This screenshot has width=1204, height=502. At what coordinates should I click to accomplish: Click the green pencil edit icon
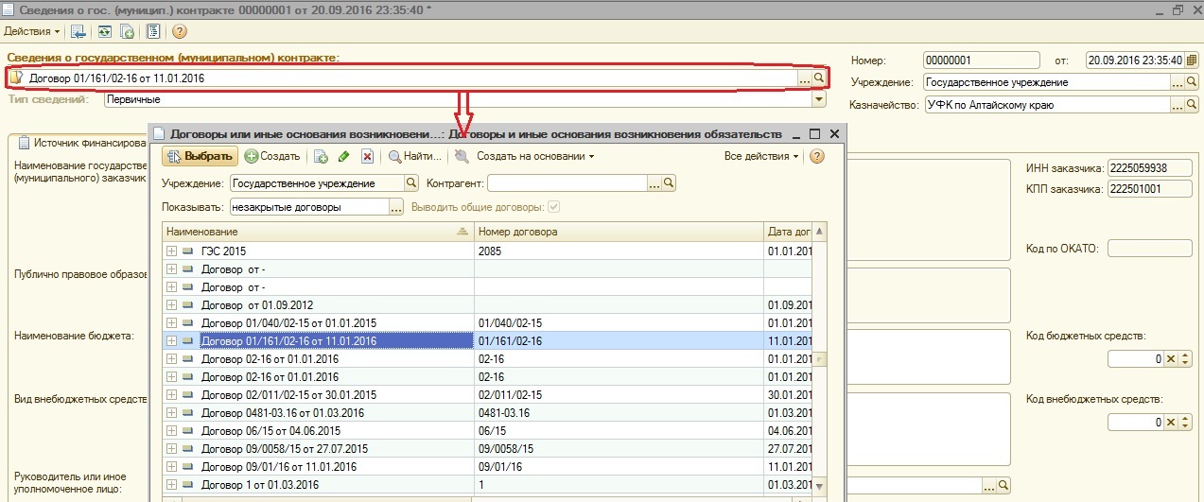pyautogui.click(x=343, y=156)
